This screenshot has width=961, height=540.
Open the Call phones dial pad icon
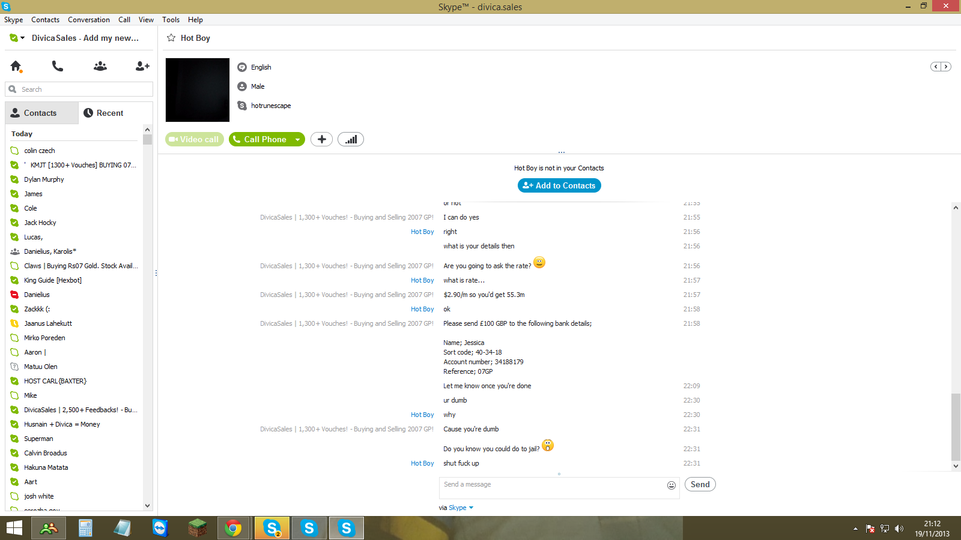(58, 66)
